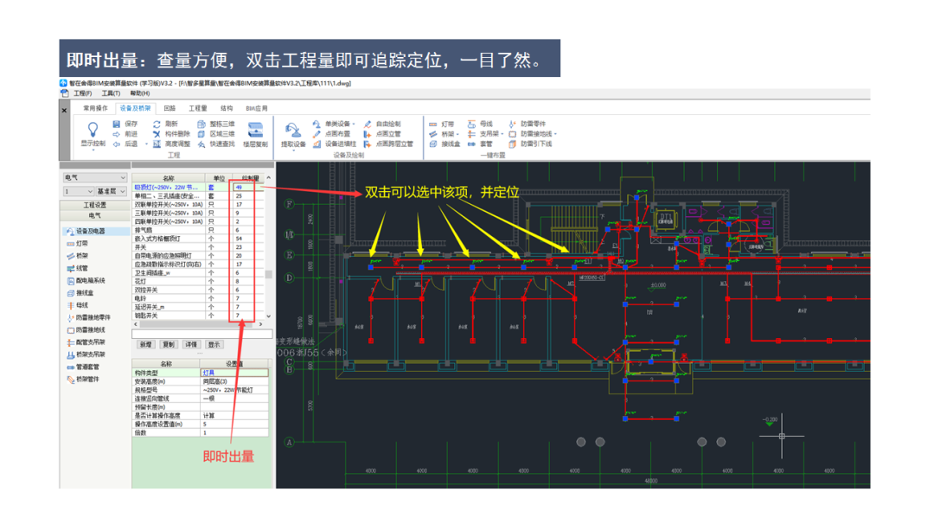Refresh the view with 刷新
The height and width of the screenshot is (530, 934).
tap(165, 124)
